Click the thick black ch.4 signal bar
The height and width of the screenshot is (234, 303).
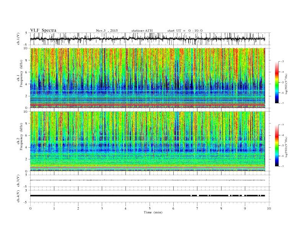pyautogui.click(x=147, y=196)
